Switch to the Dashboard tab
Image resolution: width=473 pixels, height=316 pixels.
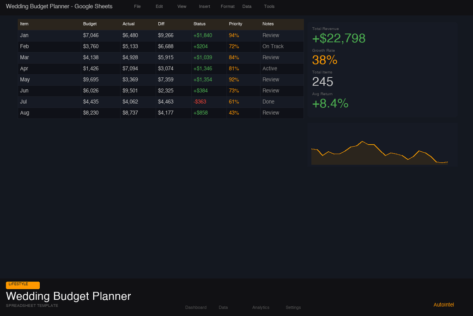196,307
